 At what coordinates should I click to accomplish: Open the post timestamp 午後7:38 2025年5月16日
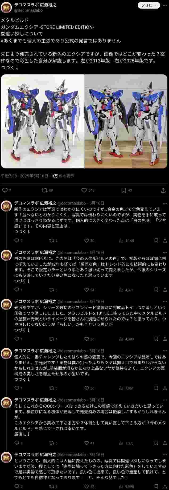tap(24, 176)
